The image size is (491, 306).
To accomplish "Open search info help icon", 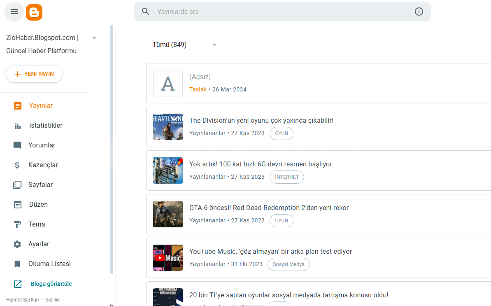I will click(419, 12).
